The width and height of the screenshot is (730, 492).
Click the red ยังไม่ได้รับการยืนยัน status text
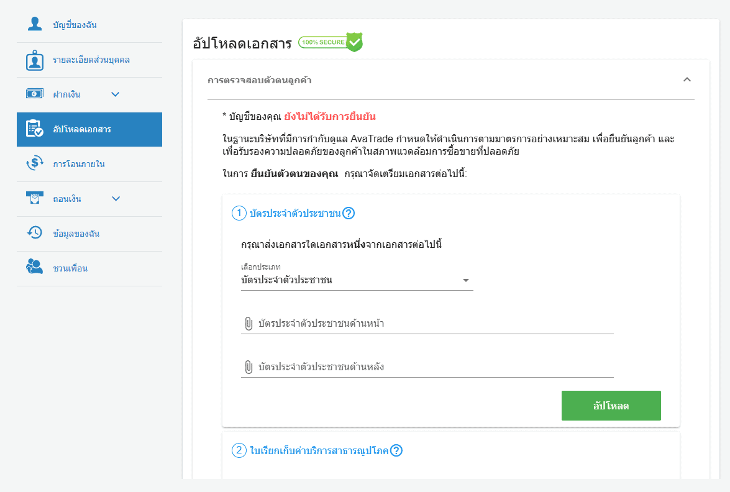[330, 116]
